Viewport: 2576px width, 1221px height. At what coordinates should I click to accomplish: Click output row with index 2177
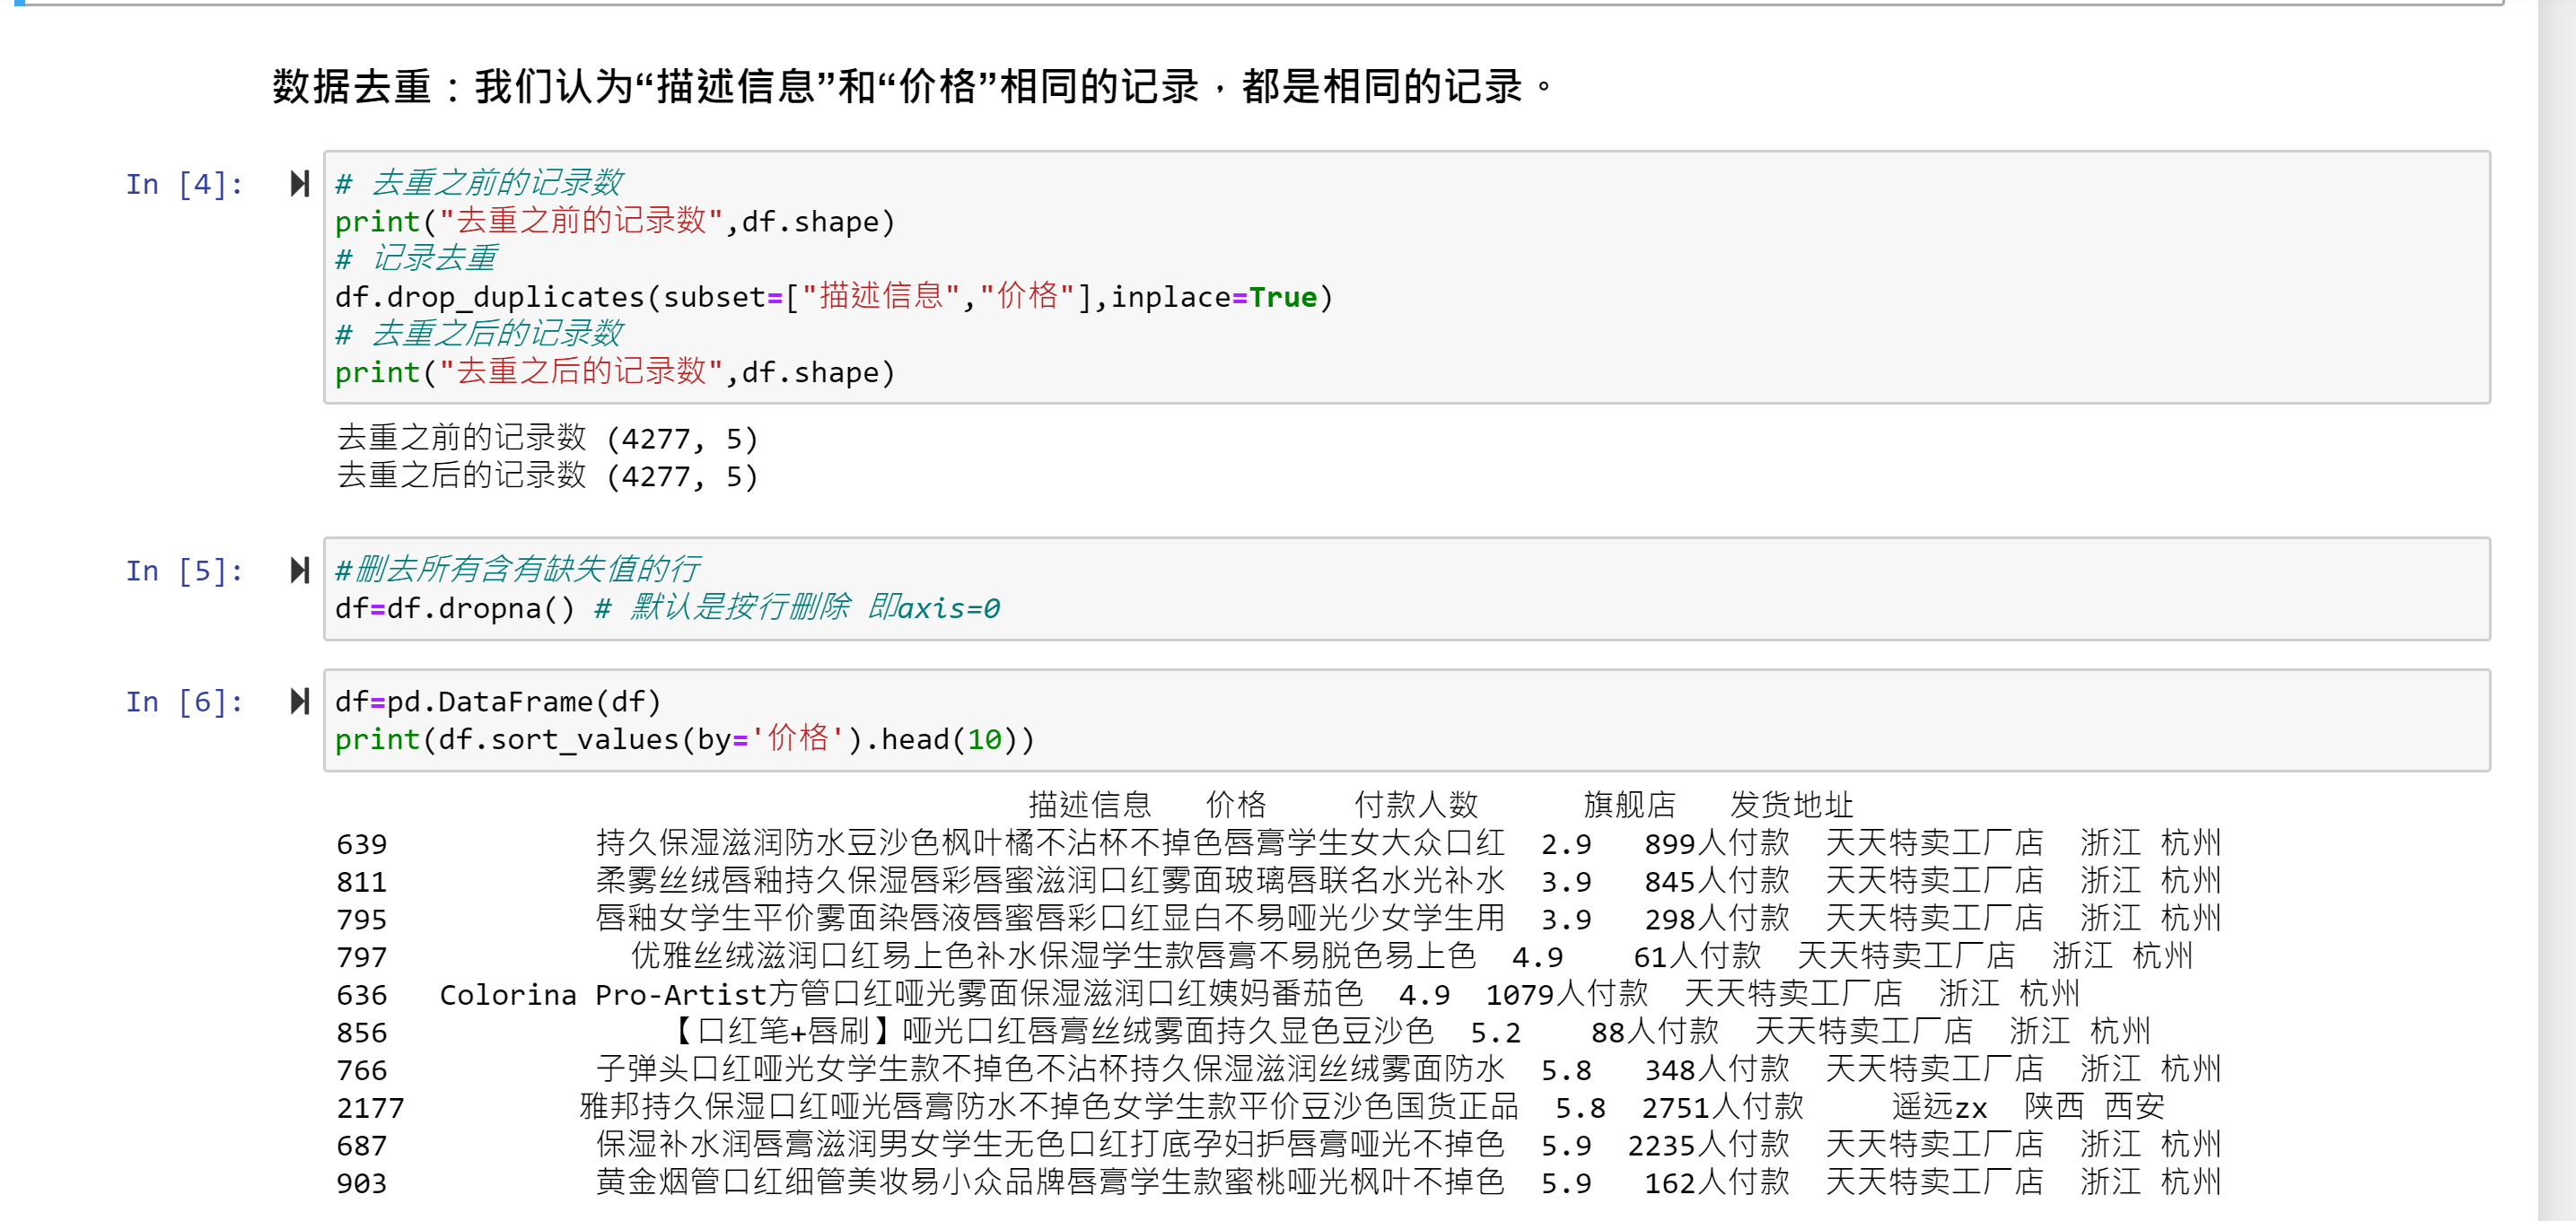tap(1049, 1107)
